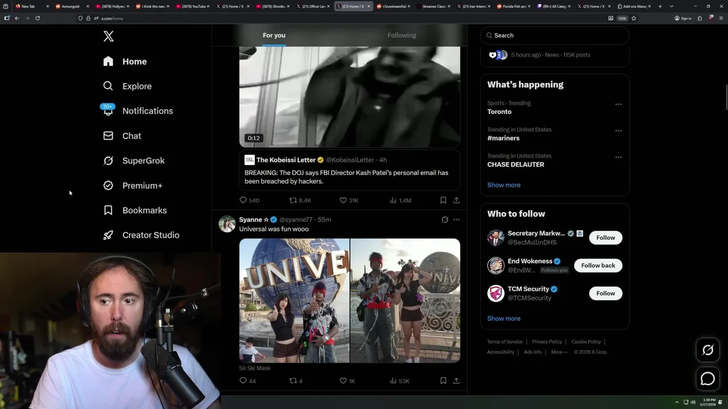Click the Premium+ verified badge icon
This screenshot has width=728, height=409.
click(108, 185)
